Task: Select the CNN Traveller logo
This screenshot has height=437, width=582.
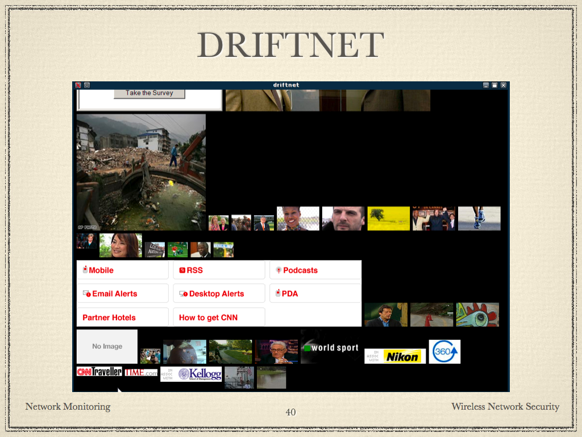Action: (x=99, y=372)
